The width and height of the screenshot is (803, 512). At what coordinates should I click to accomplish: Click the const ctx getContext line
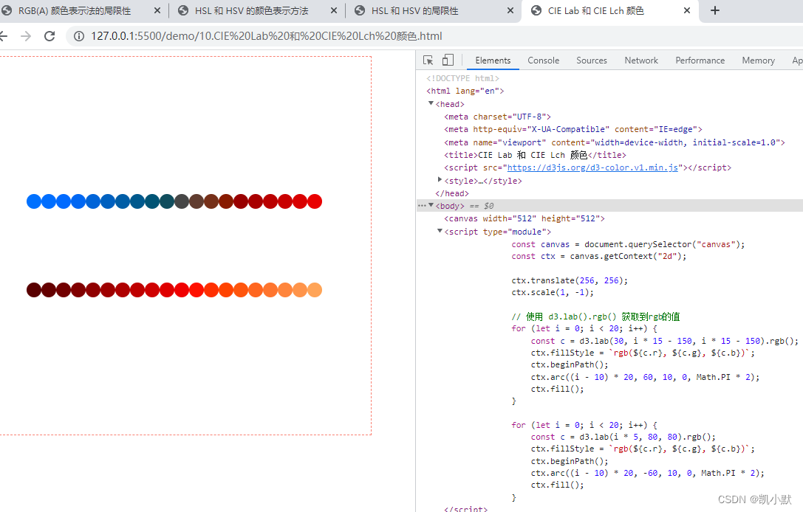point(598,256)
